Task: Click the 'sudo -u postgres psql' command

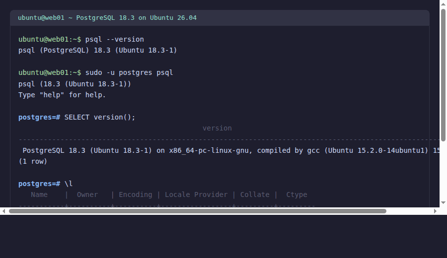Action: point(129,72)
